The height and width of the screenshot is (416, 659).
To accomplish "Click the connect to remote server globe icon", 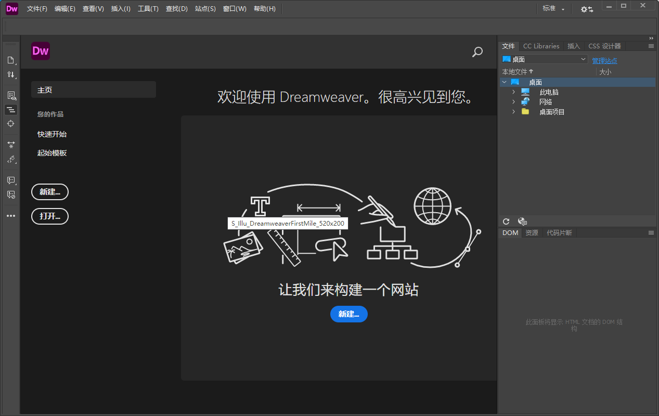I will coord(522,221).
